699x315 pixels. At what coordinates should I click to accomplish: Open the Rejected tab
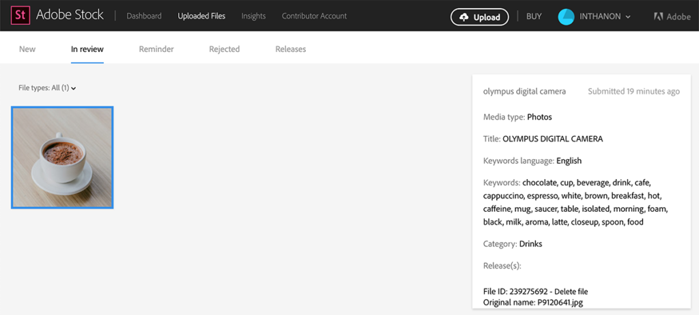[225, 49]
